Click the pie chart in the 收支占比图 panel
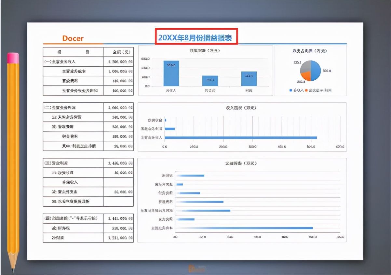This screenshot has width=391, height=275. point(311,71)
